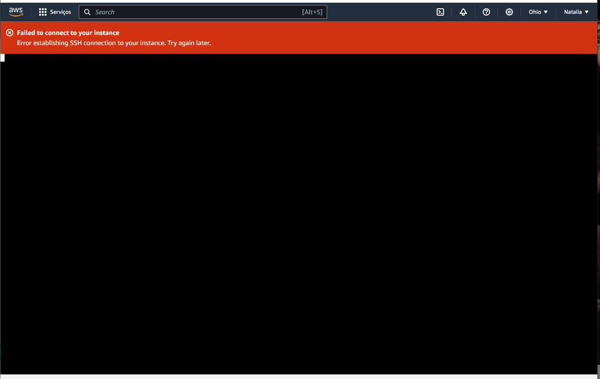This screenshot has height=379, width=600.
Task: Focus the AWS Search input field
Action: point(203,12)
